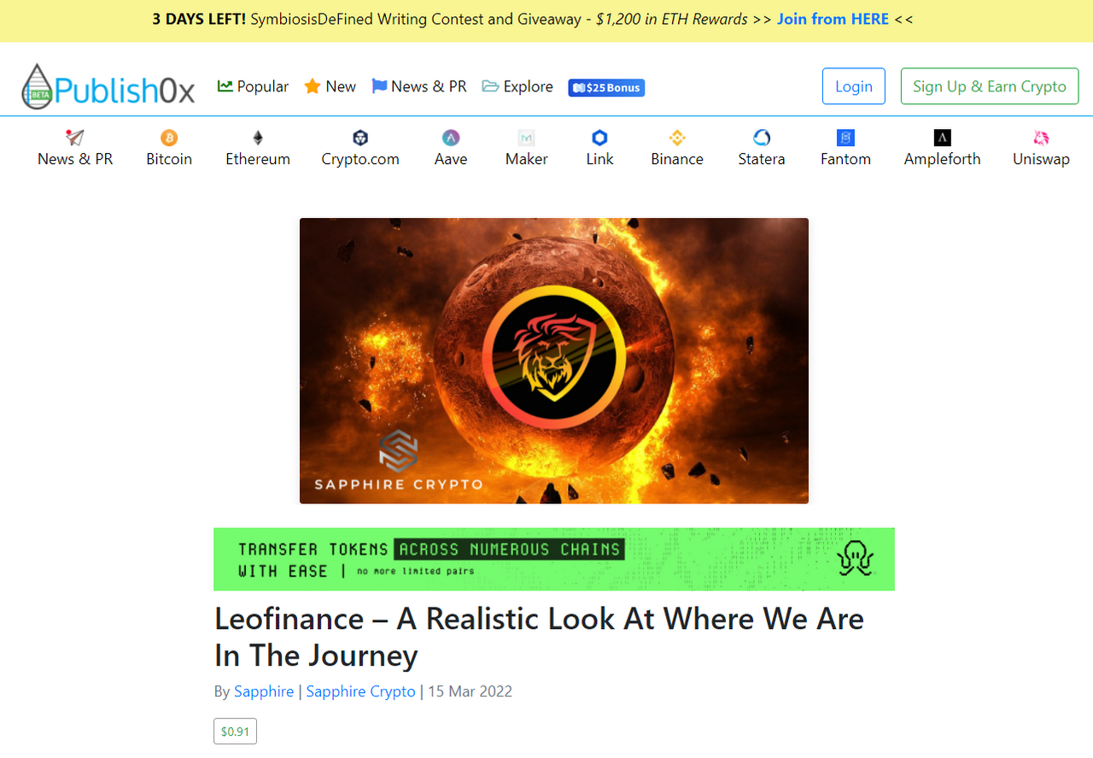
Task: Click the Chainlink hexagon icon
Action: pyautogui.click(x=599, y=138)
